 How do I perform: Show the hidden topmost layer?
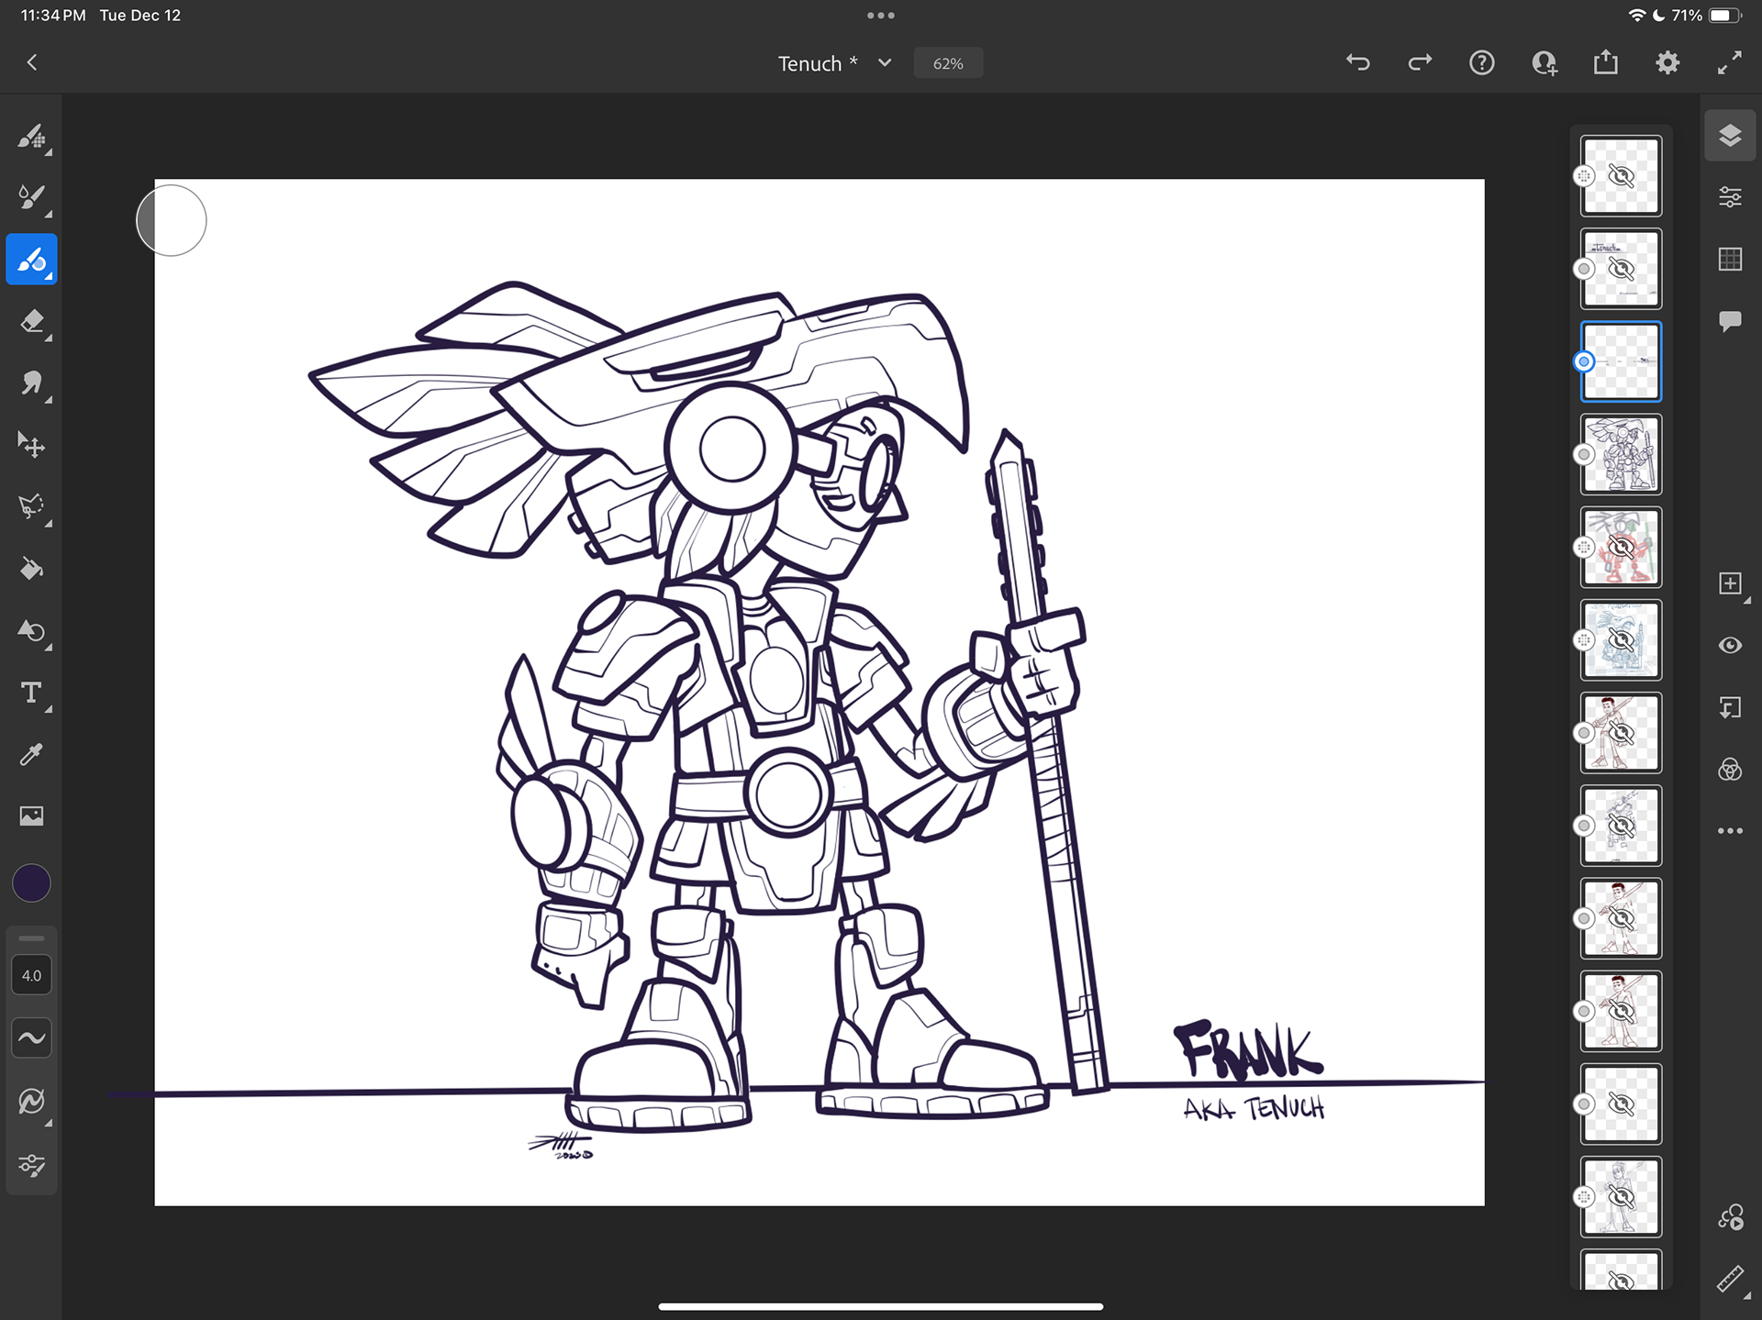pos(1621,176)
